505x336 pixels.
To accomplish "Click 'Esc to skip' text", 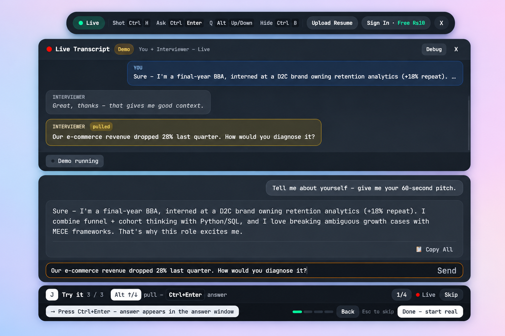I will (378, 312).
